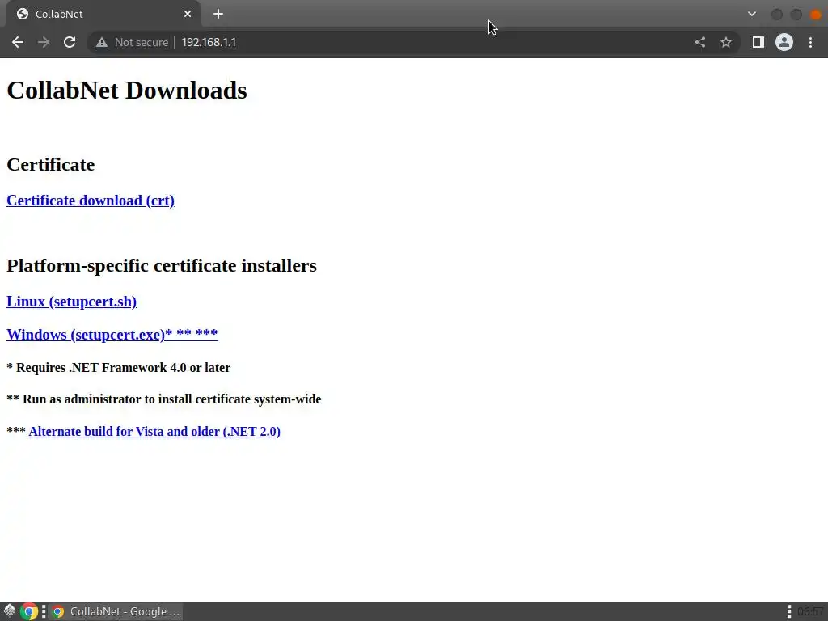The image size is (828, 621).
Task: Open the taskbar application menu icon
Action: coord(10,611)
